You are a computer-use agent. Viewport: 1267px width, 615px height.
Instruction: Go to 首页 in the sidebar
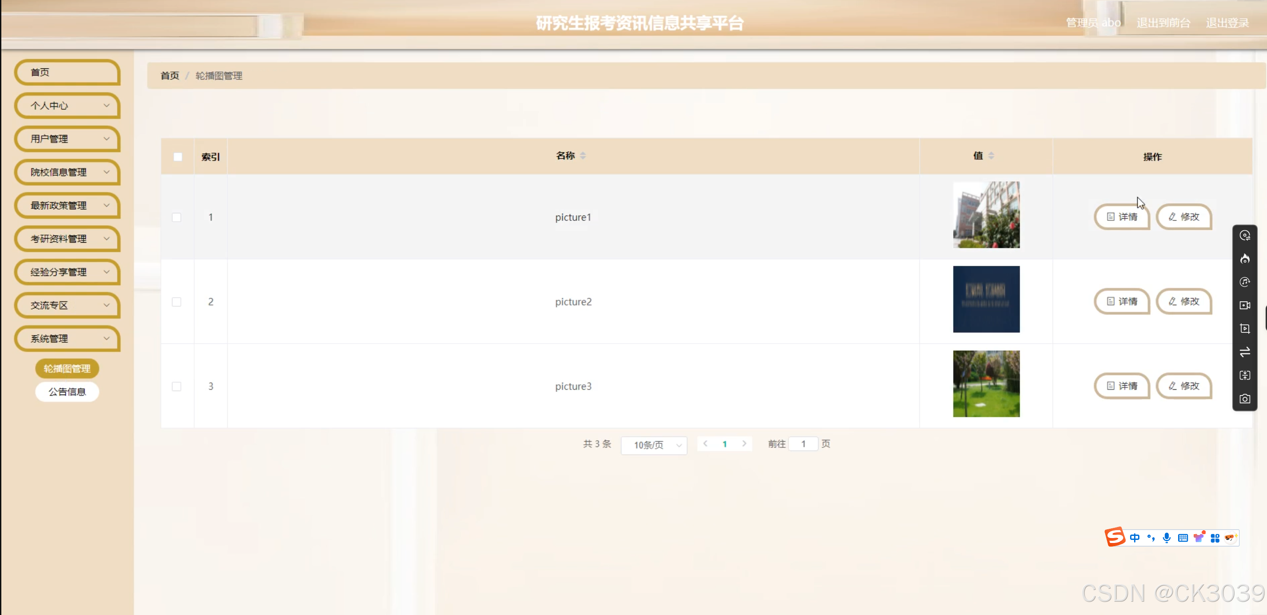(x=68, y=72)
